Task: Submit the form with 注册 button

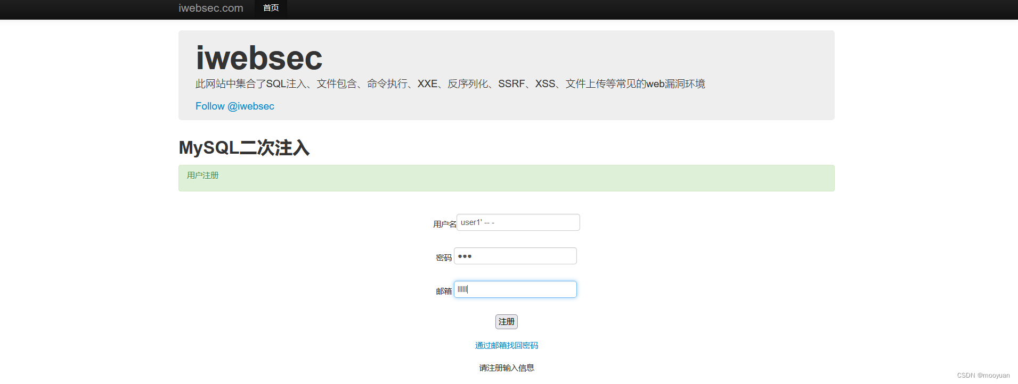Action: click(507, 322)
